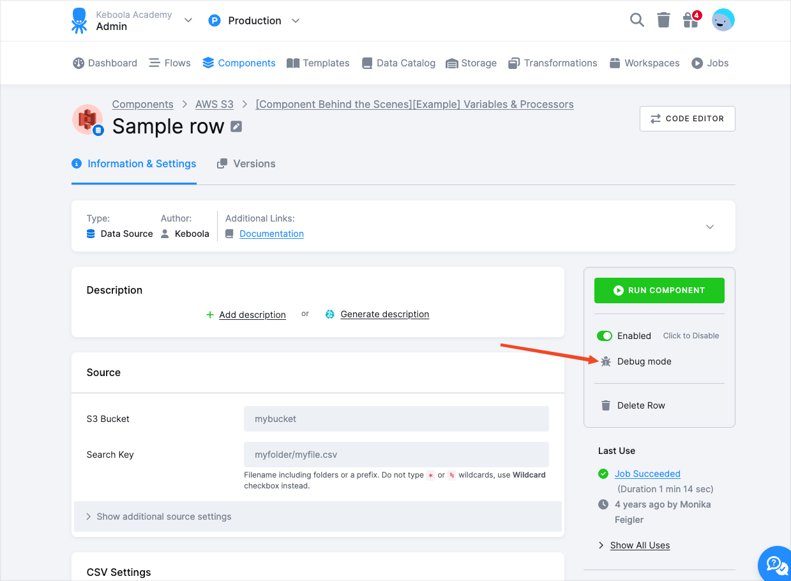Viewport: 791px width, 581px height.
Task: Open the Keboola Academy Admin project dropdown
Action: tap(188, 20)
